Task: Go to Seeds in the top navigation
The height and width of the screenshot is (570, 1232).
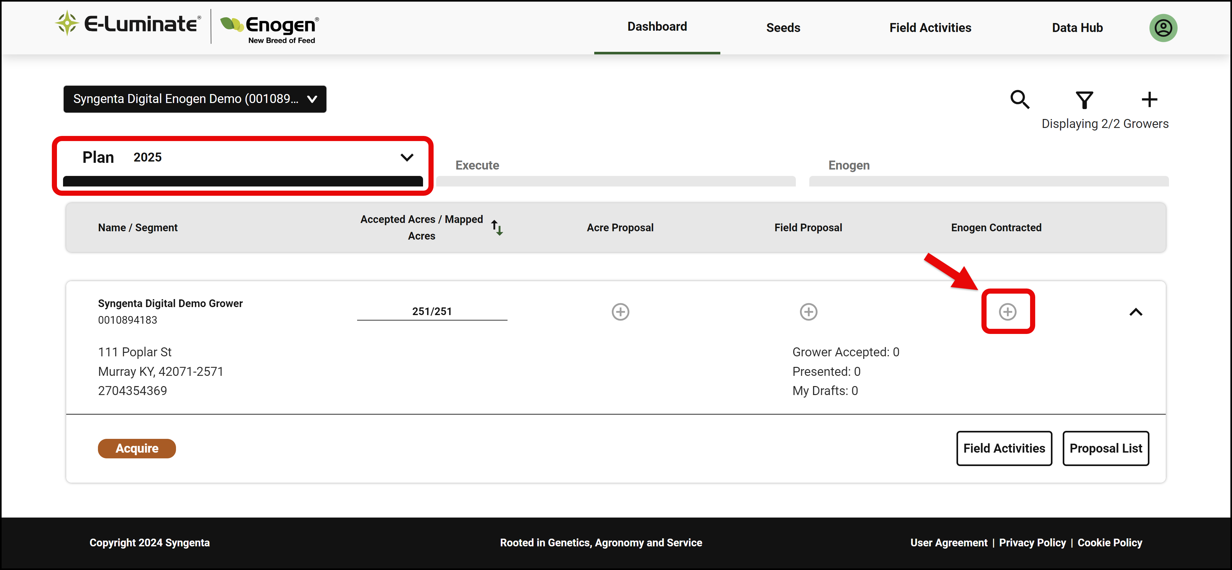Action: tap(783, 28)
